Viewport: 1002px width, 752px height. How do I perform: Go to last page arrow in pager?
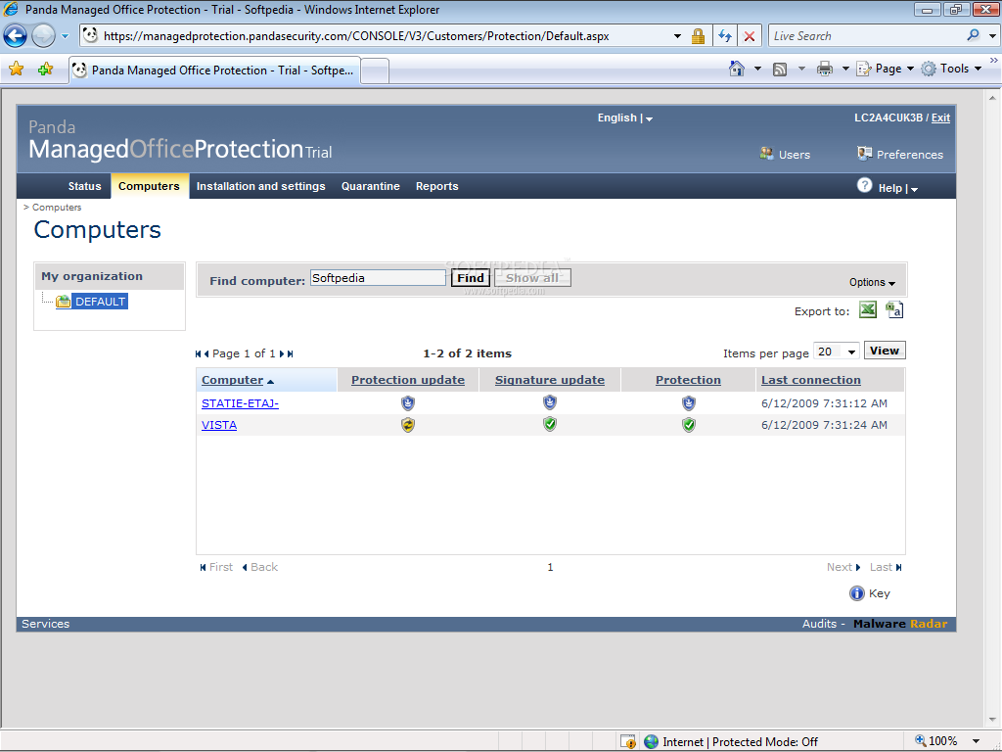(x=290, y=353)
